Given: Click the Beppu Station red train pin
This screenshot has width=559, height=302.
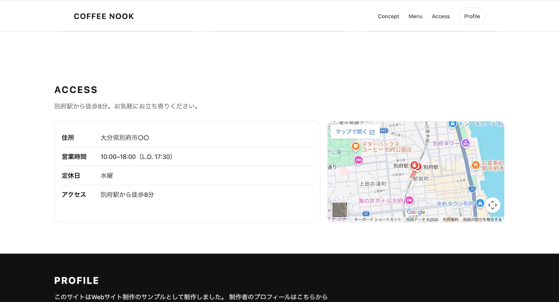Looking at the screenshot, I should (414, 165).
